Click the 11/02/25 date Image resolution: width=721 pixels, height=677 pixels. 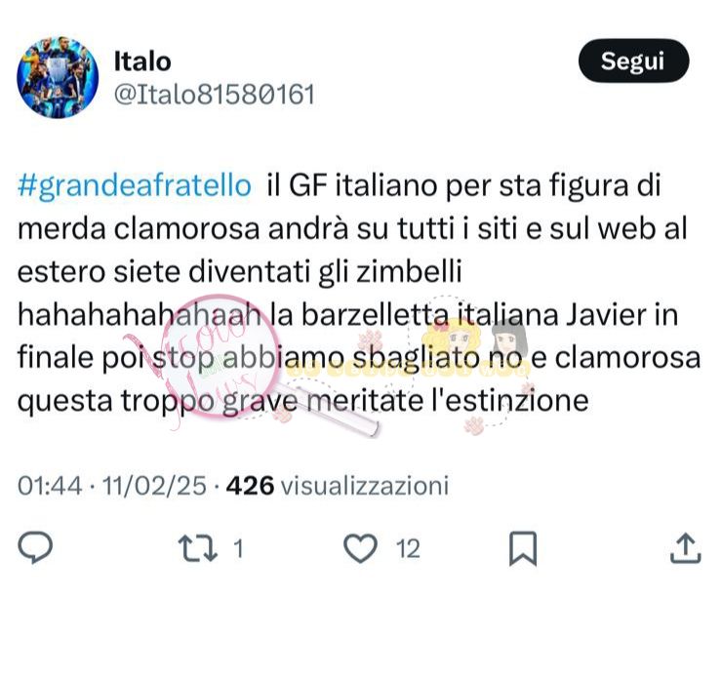[154, 486]
